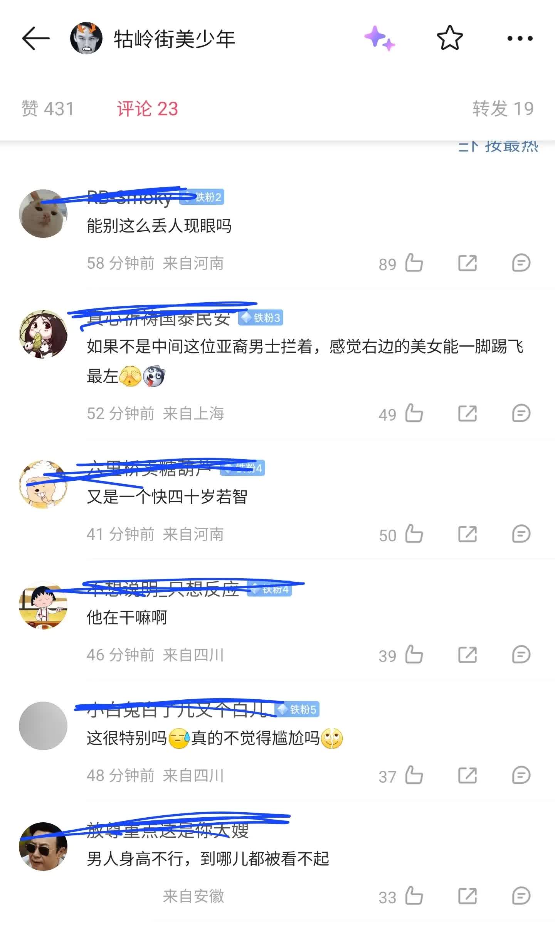555x931 pixels.
Task: Tap the back arrow icon
Action: click(x=35, y=38)
